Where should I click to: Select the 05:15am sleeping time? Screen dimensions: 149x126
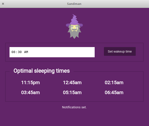(72, 92)
